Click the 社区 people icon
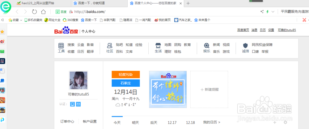The width and height of the screenshot is (309, 129). click(x=110, y=46)
